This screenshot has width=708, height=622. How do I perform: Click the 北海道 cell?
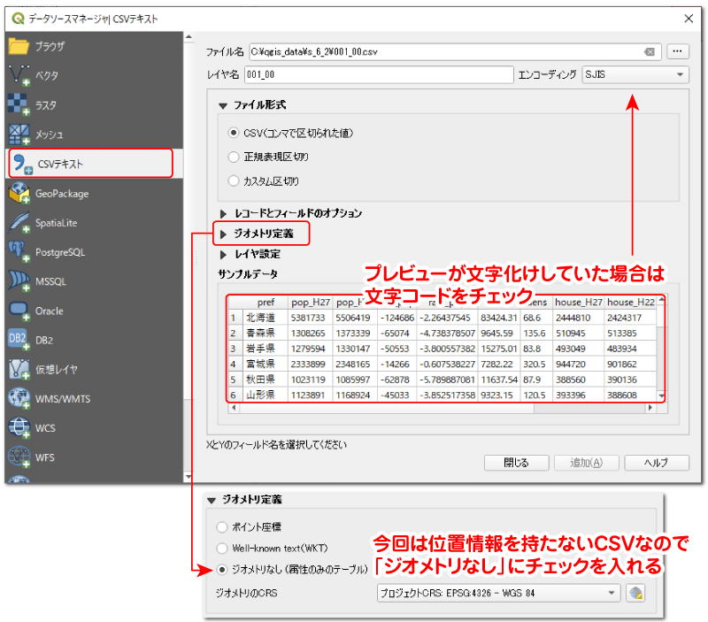click(265, 318)
